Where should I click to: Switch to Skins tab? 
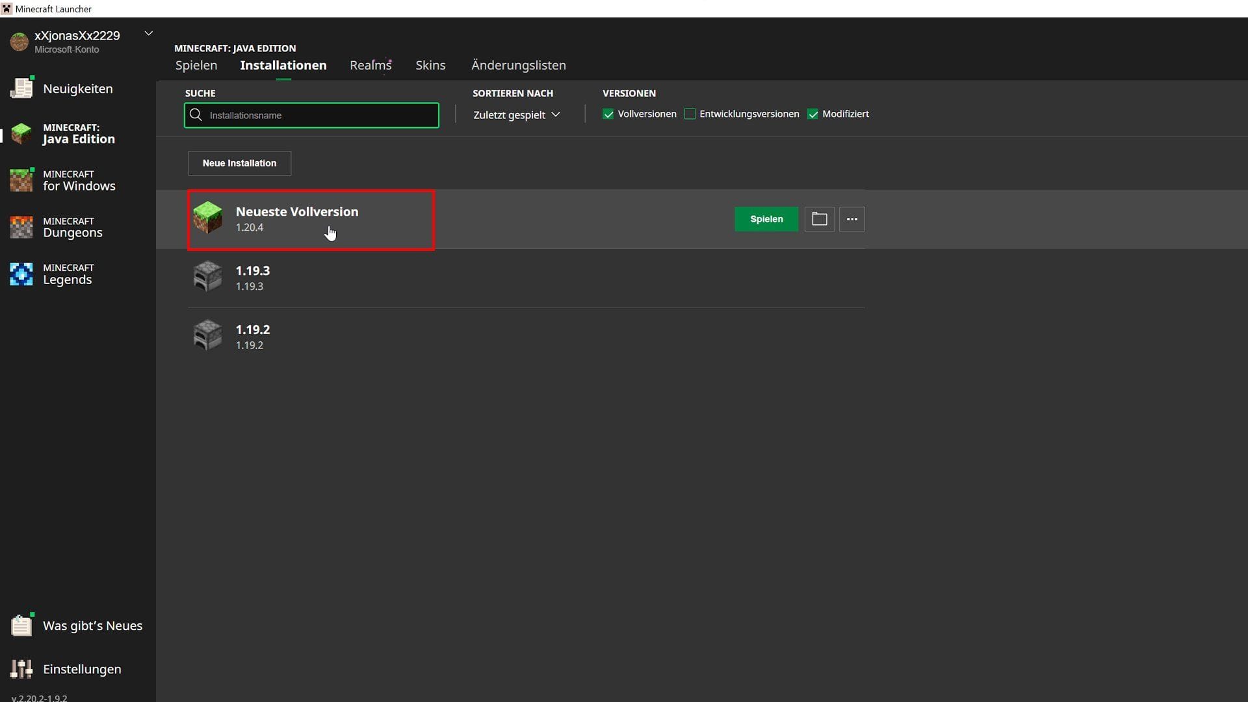(430, 65)
